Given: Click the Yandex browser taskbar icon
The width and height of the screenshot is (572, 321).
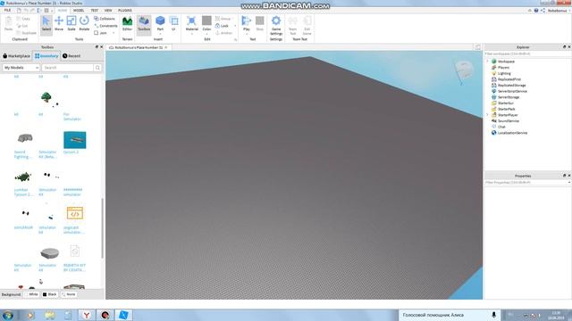Looking at the screenshot, I should [87, 315].
